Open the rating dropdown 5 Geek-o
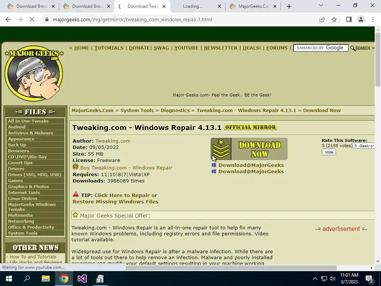 coord(364,146)
